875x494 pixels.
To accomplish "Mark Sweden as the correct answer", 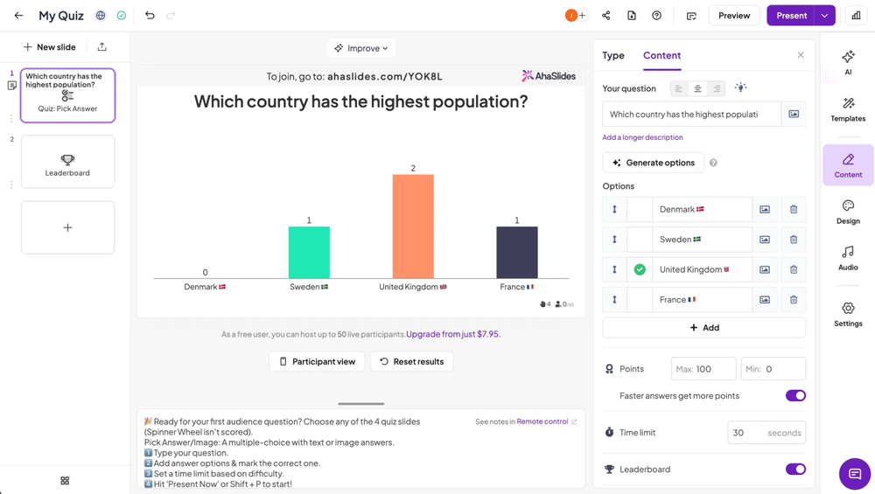I will (640, 240).
